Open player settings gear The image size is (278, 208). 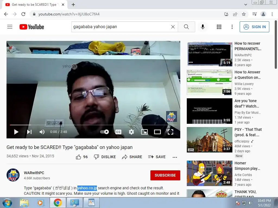tap(131, 132)
